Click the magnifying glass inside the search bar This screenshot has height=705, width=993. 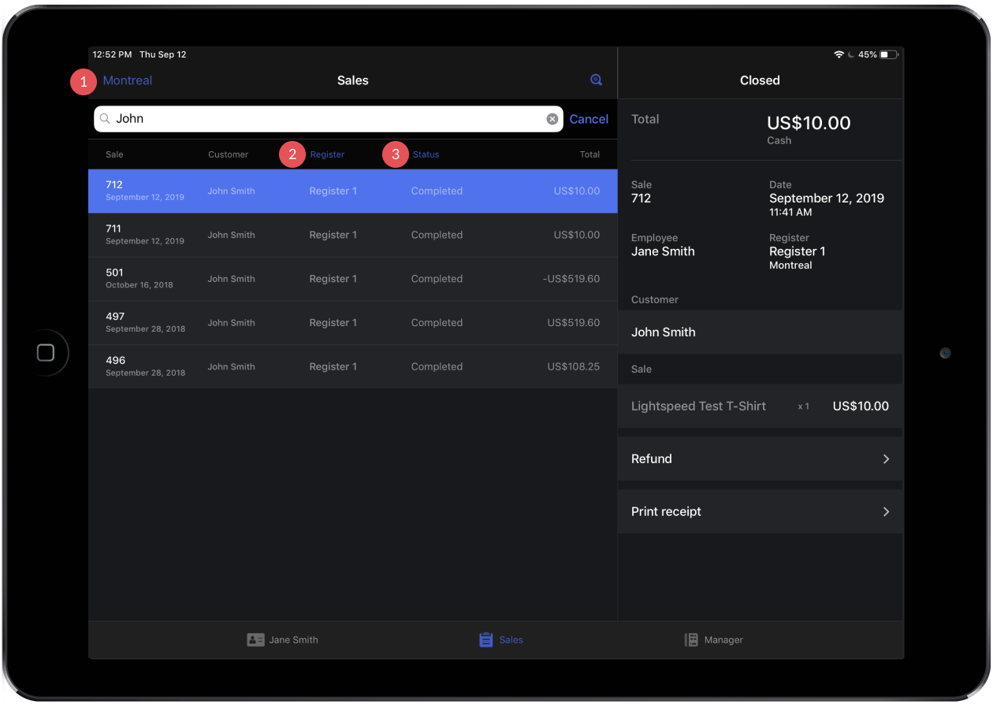(105, 119)
